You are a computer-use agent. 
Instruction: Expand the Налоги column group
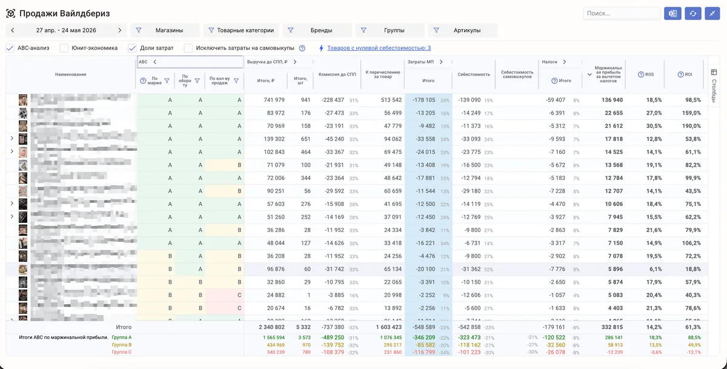coord(564,62)
